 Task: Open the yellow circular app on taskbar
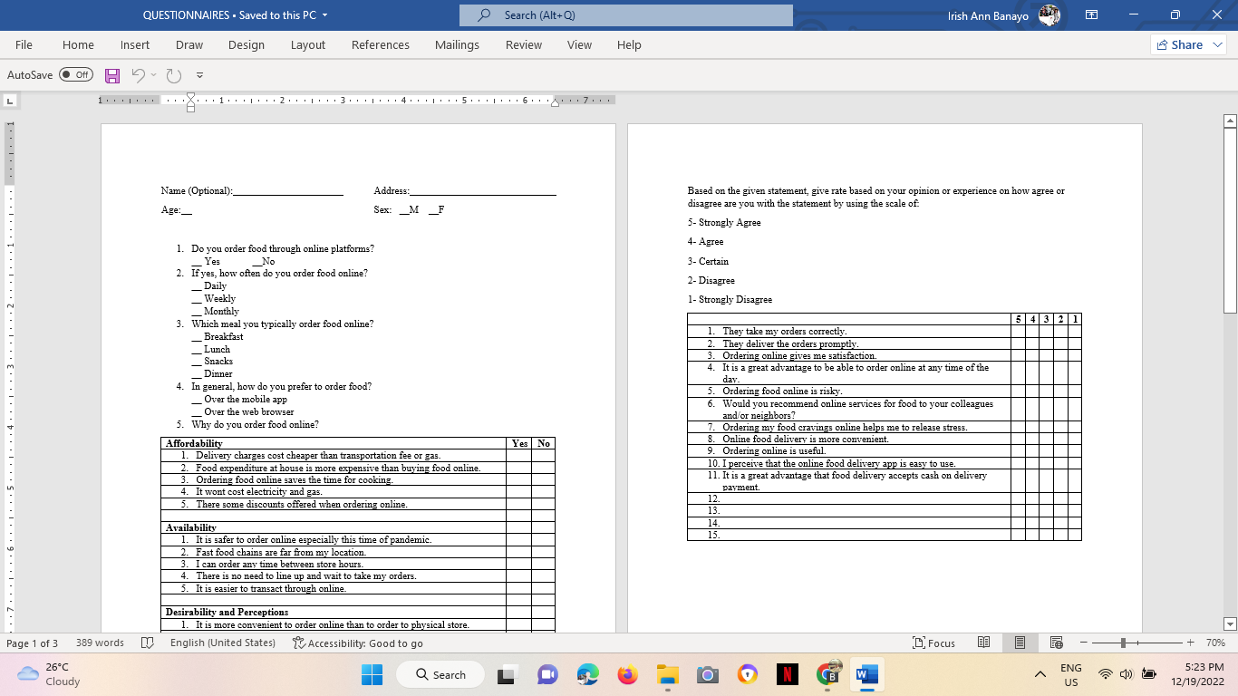pyautogui.click(x=748, y=674)
